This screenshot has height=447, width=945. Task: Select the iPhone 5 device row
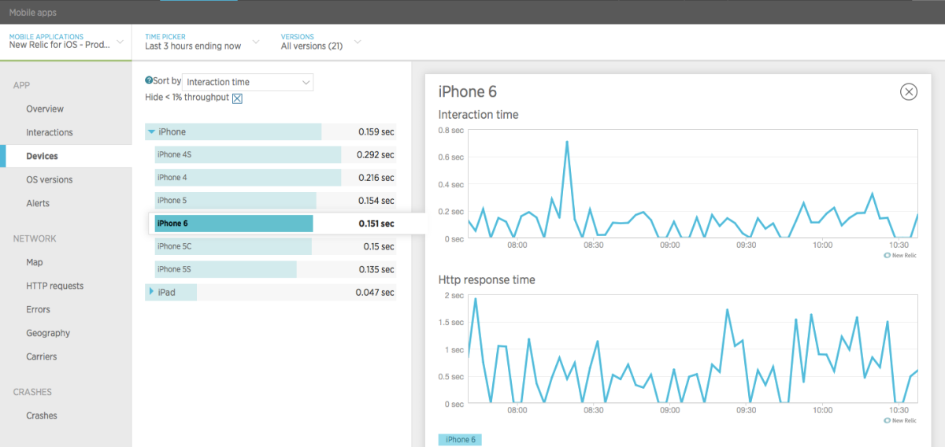tap(275, 201)
